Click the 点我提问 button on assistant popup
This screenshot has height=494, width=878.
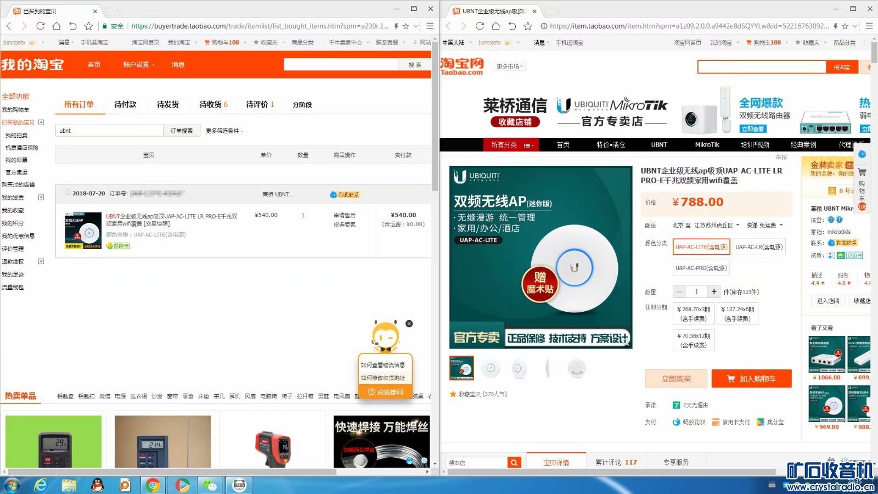pos(385,392)
